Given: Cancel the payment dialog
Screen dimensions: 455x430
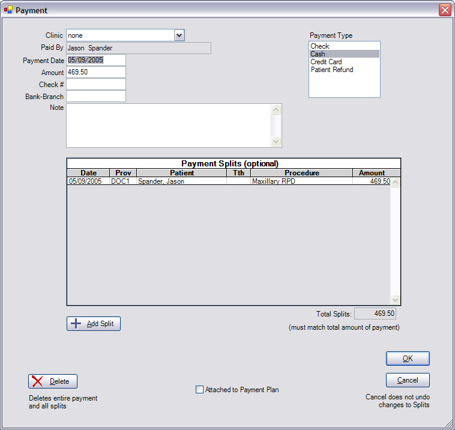Looking at the screenshot, I should tap(408, 380).
